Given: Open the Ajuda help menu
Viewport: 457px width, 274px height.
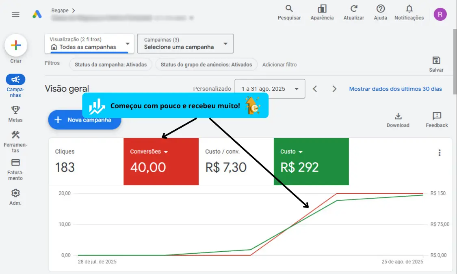Looking at the screenshot, I should [380, 9].
